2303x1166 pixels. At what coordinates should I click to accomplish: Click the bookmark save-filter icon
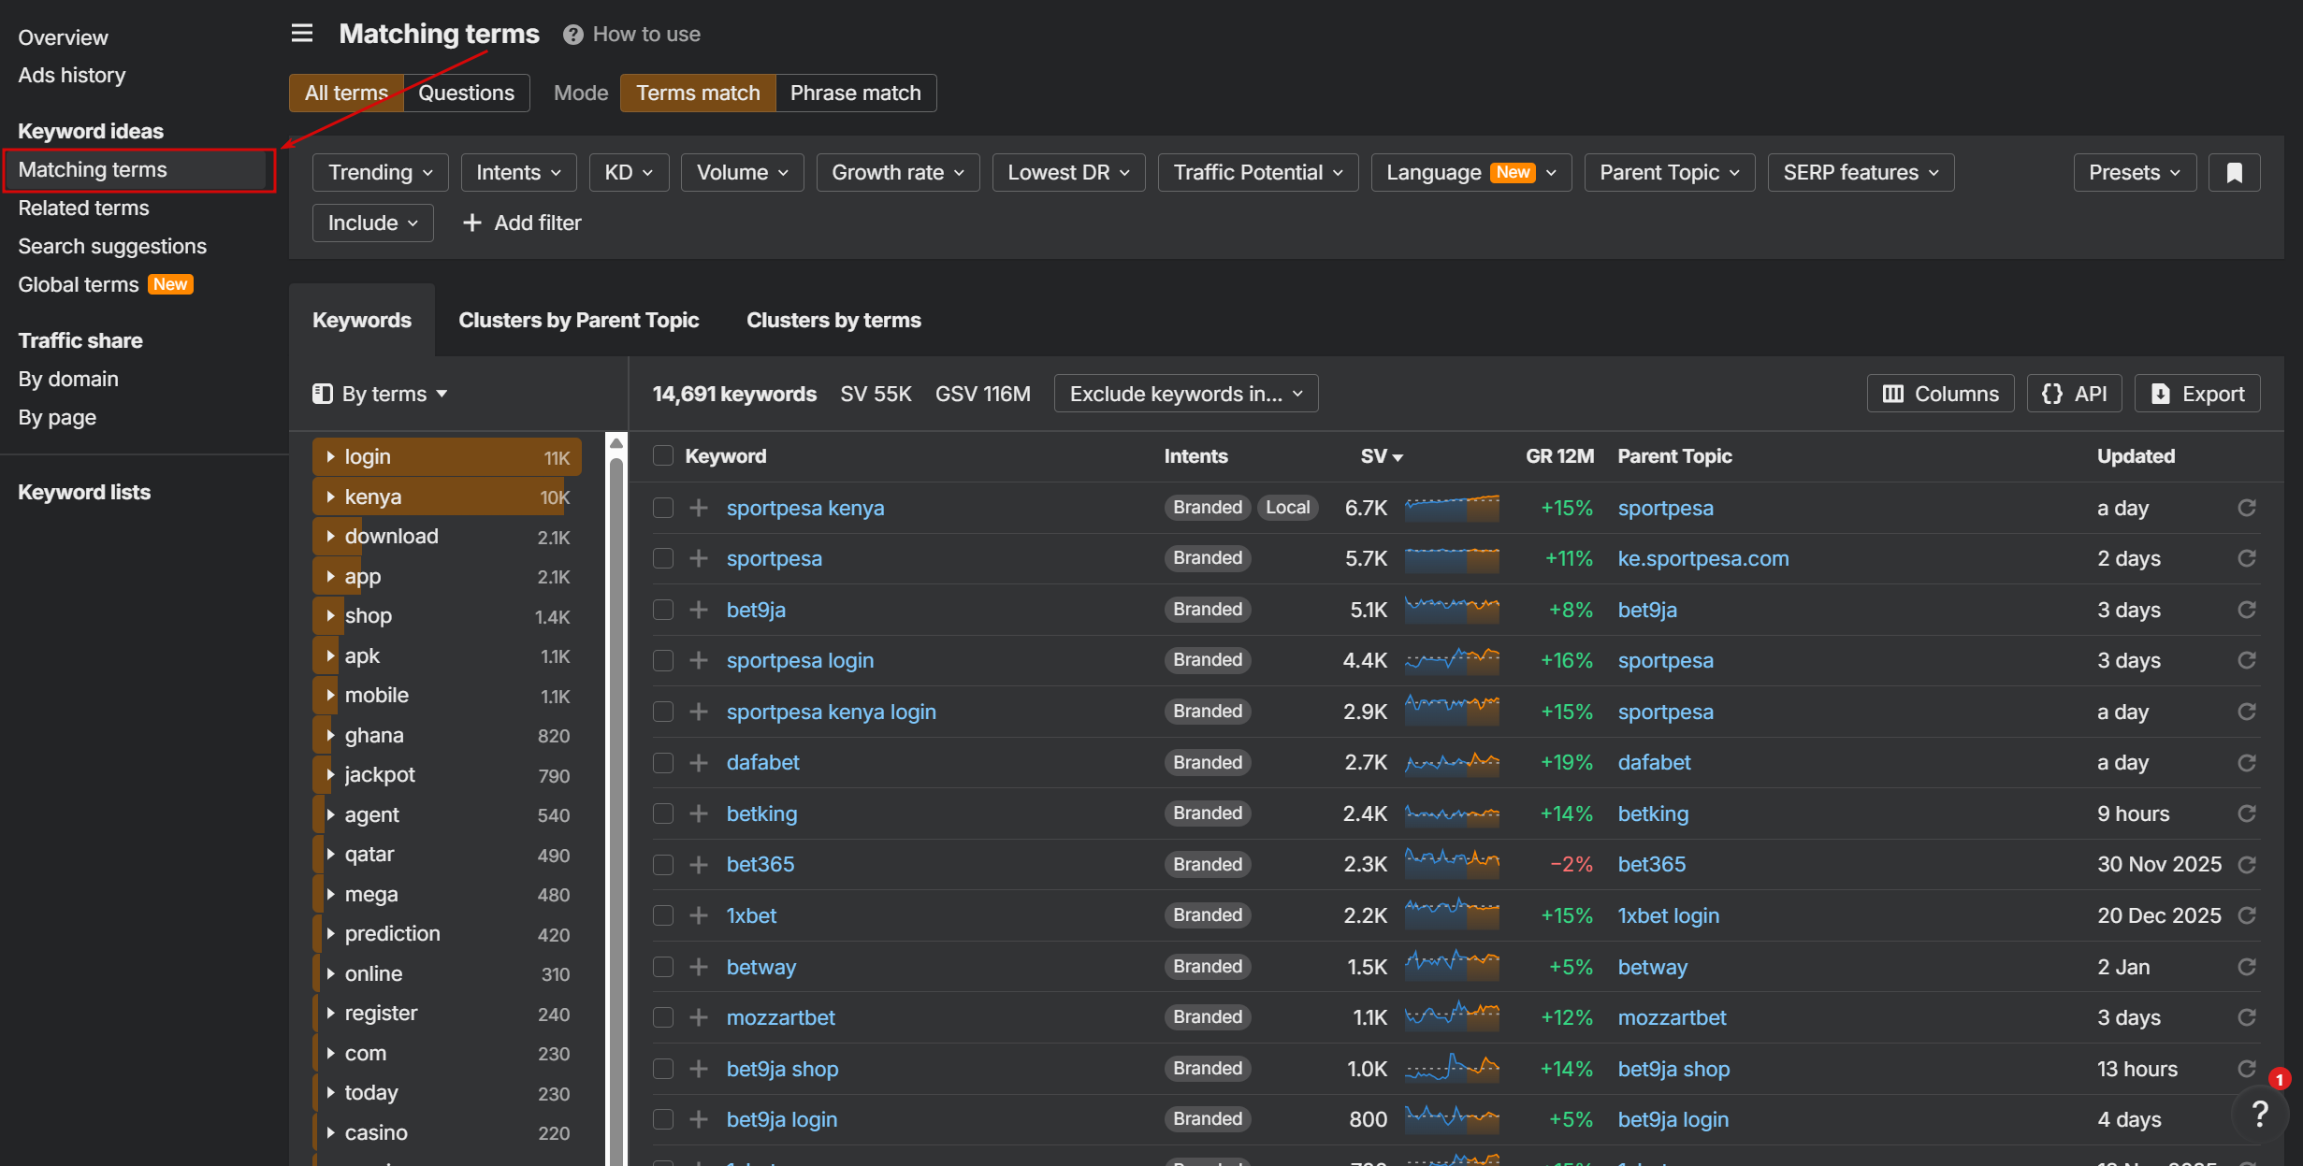2234,172
